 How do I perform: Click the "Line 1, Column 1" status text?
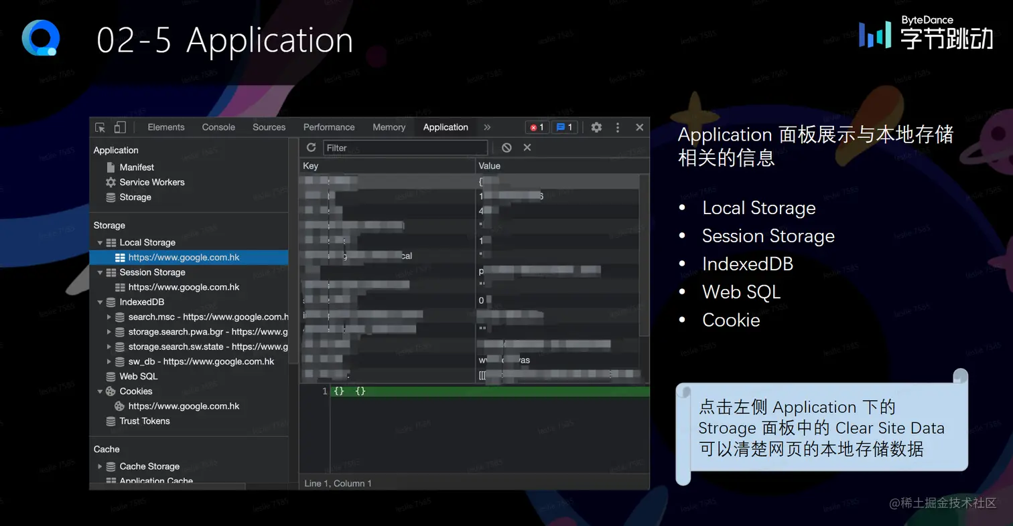click(x=338, y=483)
